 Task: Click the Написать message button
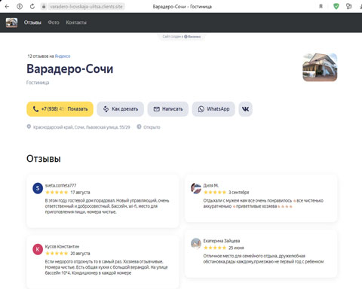click(168, 109)
